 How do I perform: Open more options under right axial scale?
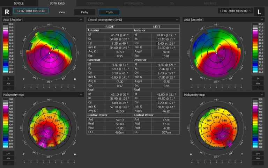8,88
